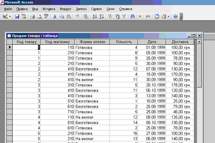This screenshot has width=215, height=143.
Task: Select the Кількість column header
Action: coord(124,42)
